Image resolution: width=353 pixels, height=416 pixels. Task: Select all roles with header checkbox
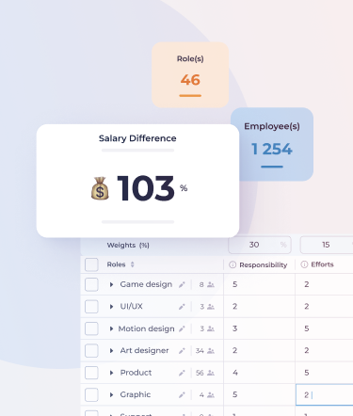91,264
